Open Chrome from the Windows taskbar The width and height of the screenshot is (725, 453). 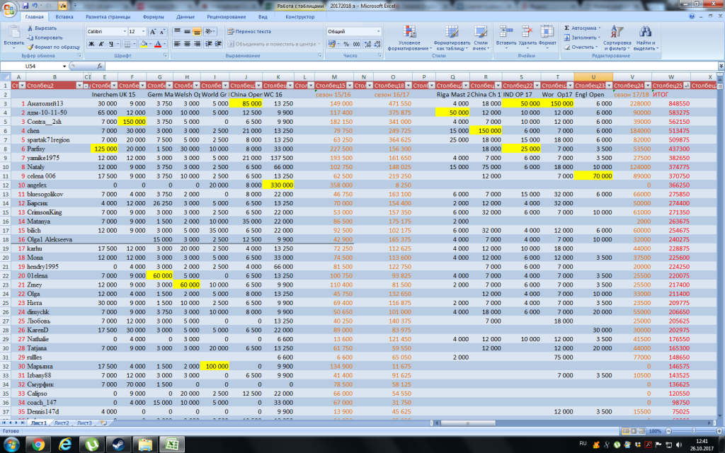tap(38, 444)
